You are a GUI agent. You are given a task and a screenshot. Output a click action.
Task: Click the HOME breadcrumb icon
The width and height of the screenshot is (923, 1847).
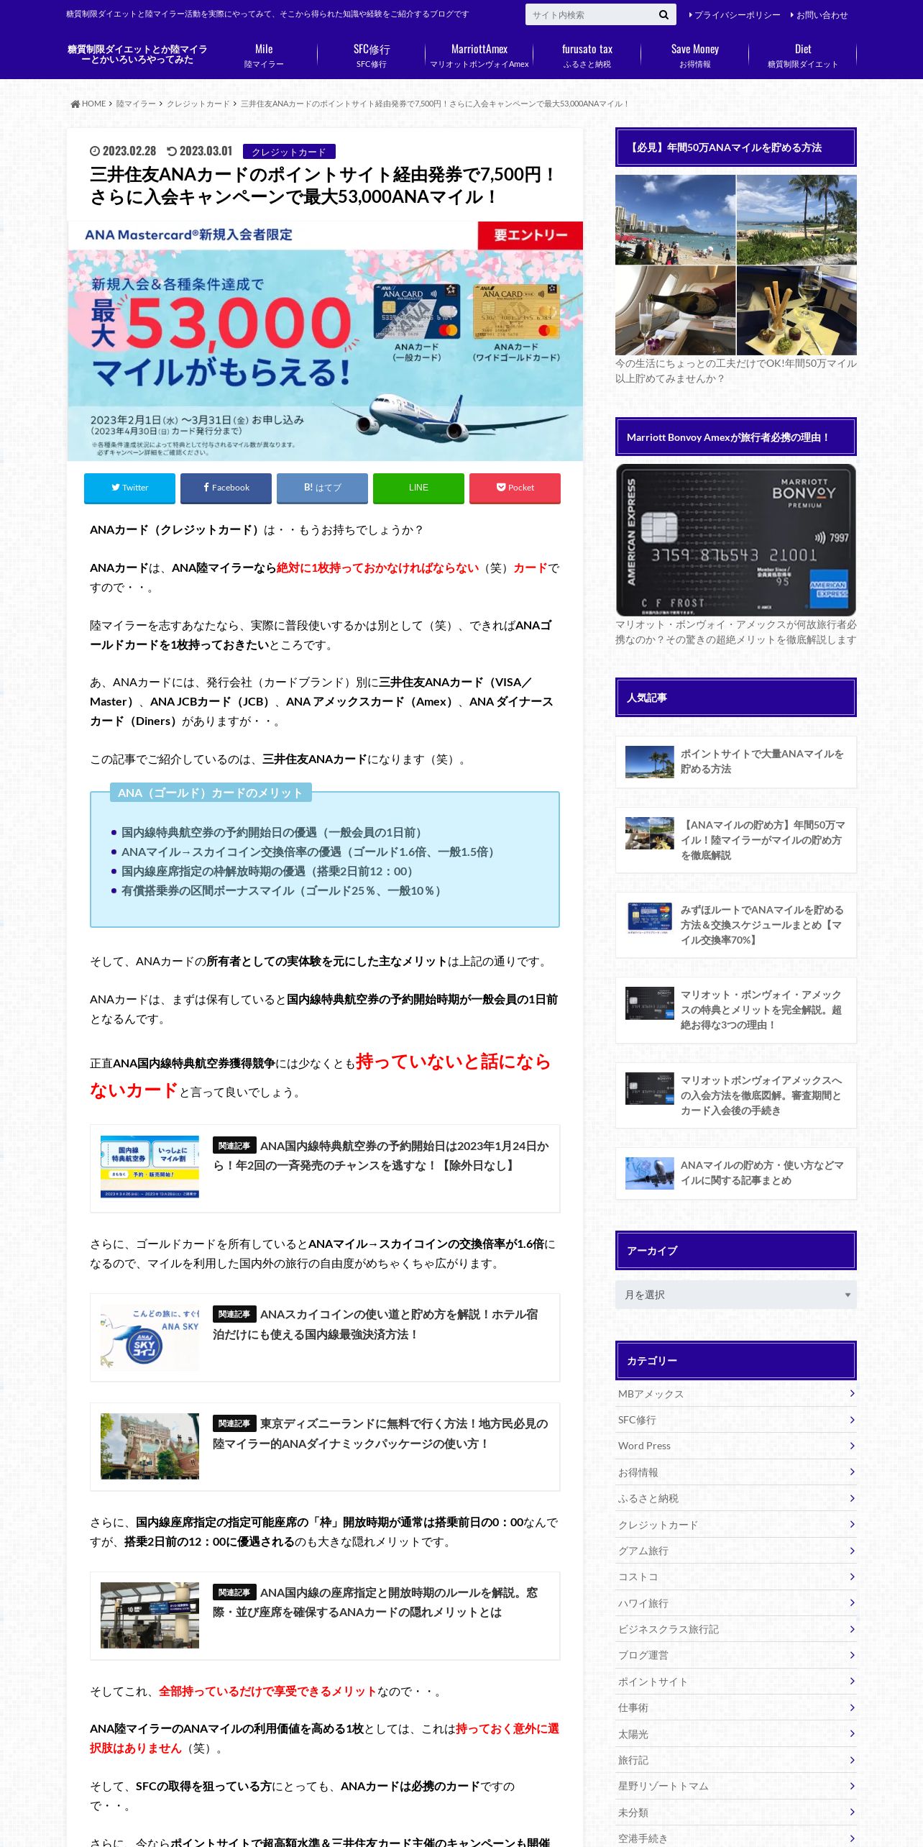[75, 104]
